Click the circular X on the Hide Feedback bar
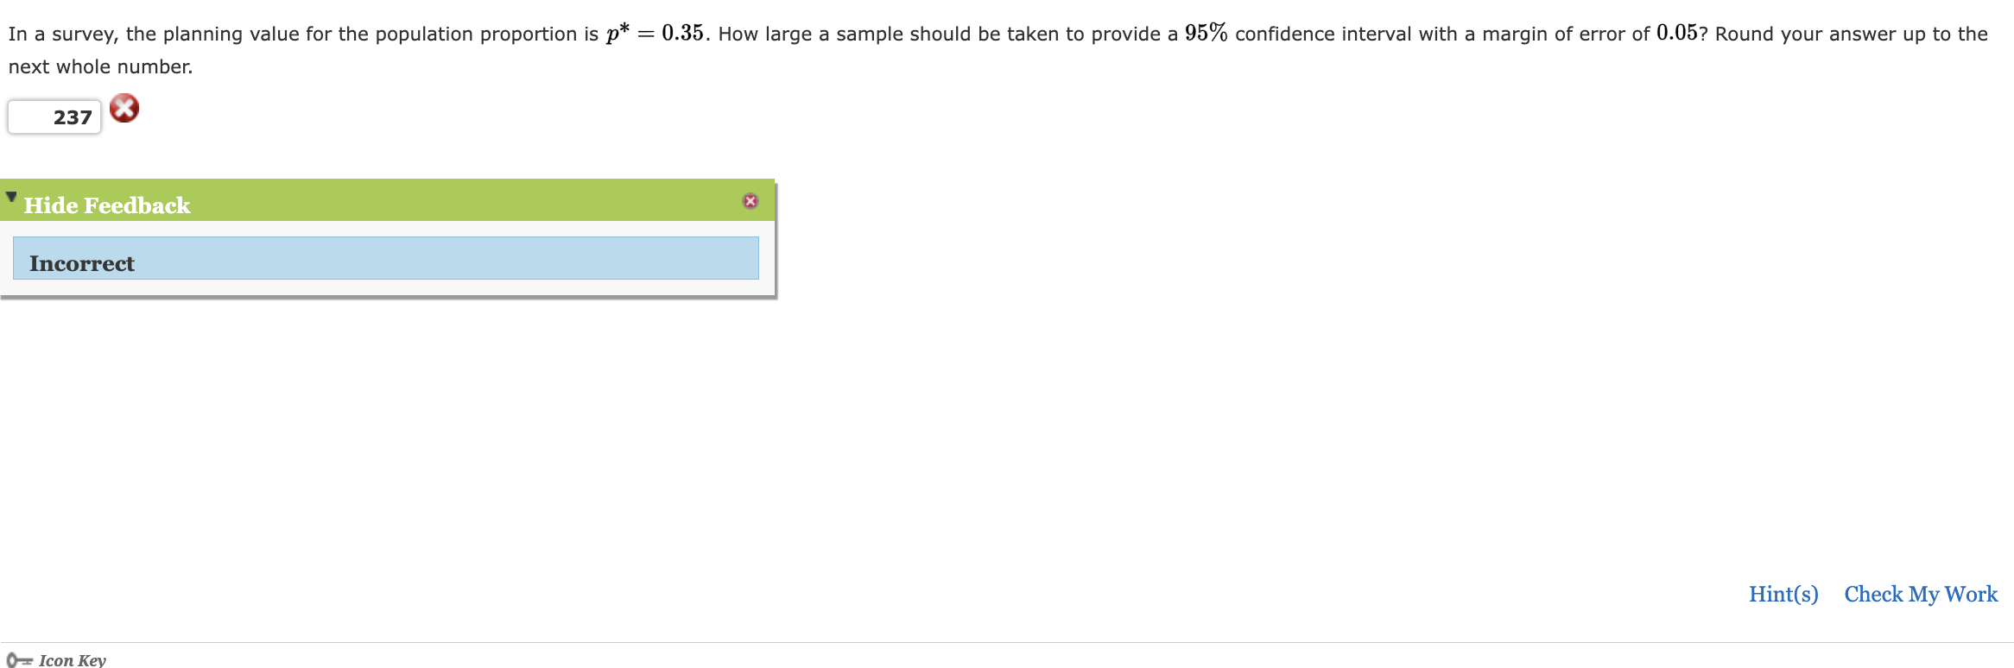The width and height of the screenshot is (2014, 668). point(750,199)
